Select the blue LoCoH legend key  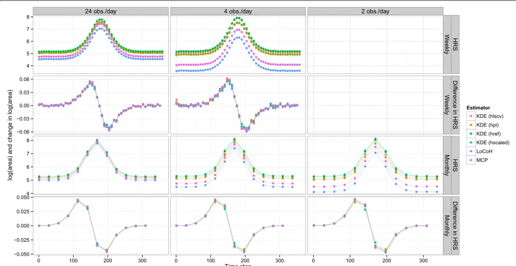[471, 151]
